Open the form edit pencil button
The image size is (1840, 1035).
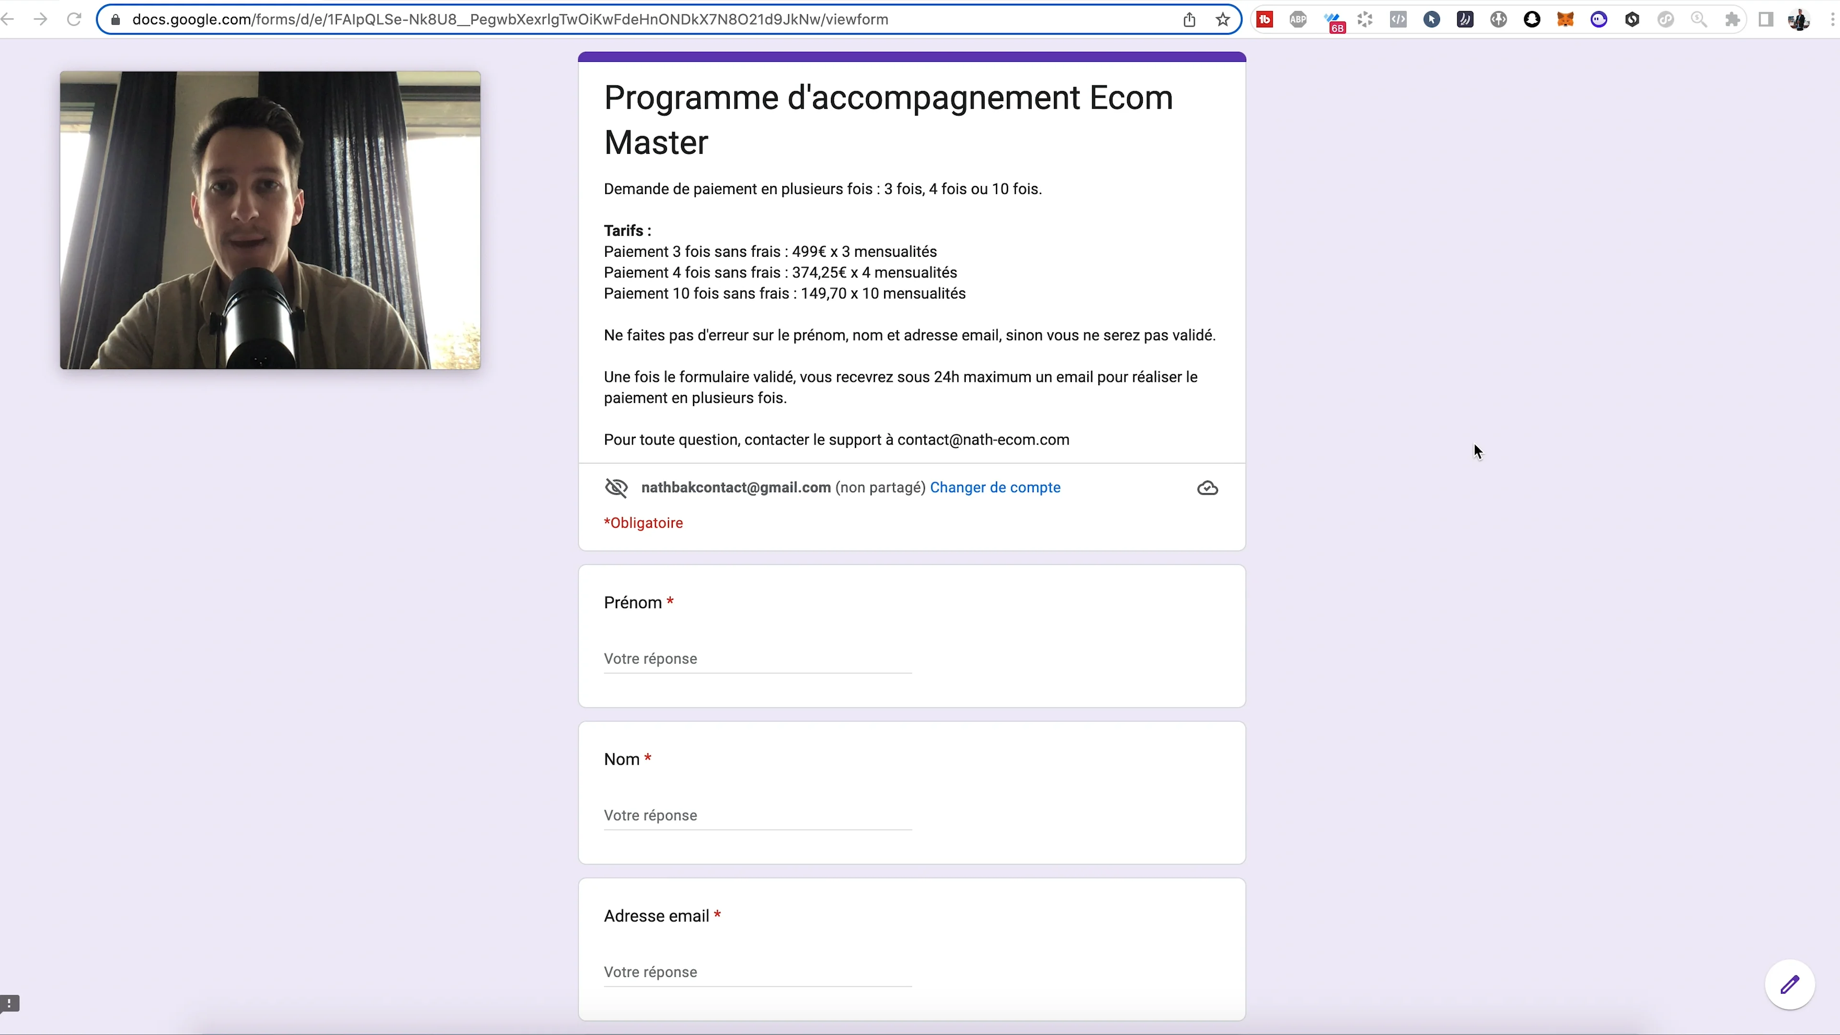point(1790,984)
